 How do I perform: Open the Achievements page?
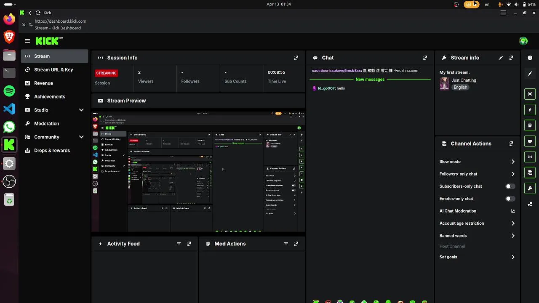pyautogui.click(x=54, y=96)
